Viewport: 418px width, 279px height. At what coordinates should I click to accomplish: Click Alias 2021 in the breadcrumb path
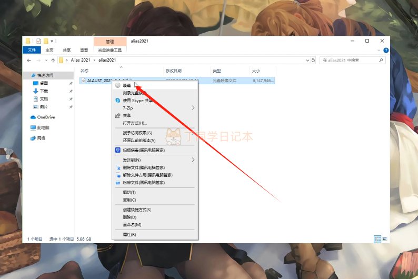81,61
